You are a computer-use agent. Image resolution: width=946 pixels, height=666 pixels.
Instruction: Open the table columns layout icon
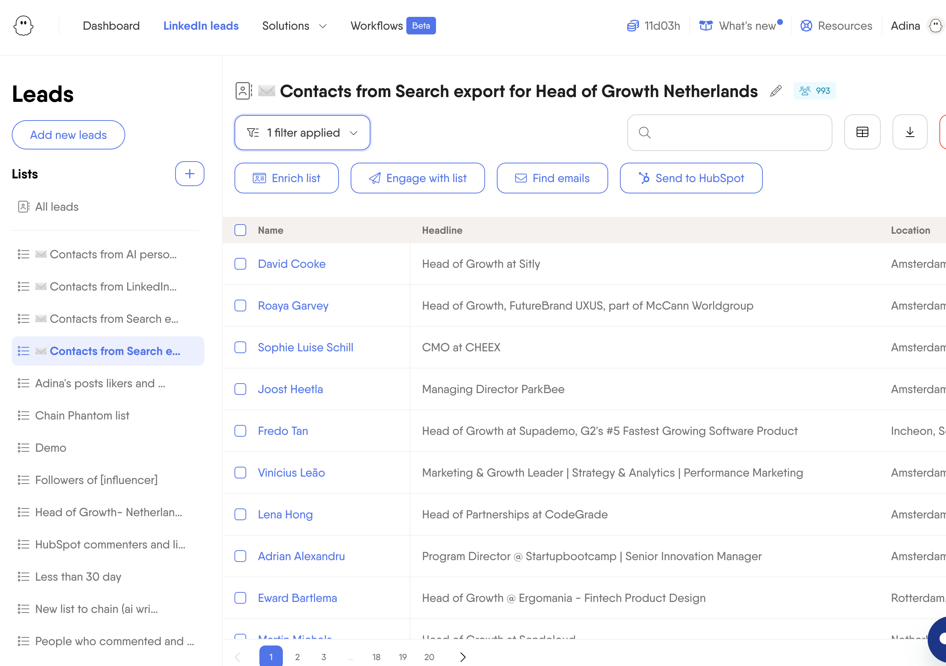click(x=862, y=132)
